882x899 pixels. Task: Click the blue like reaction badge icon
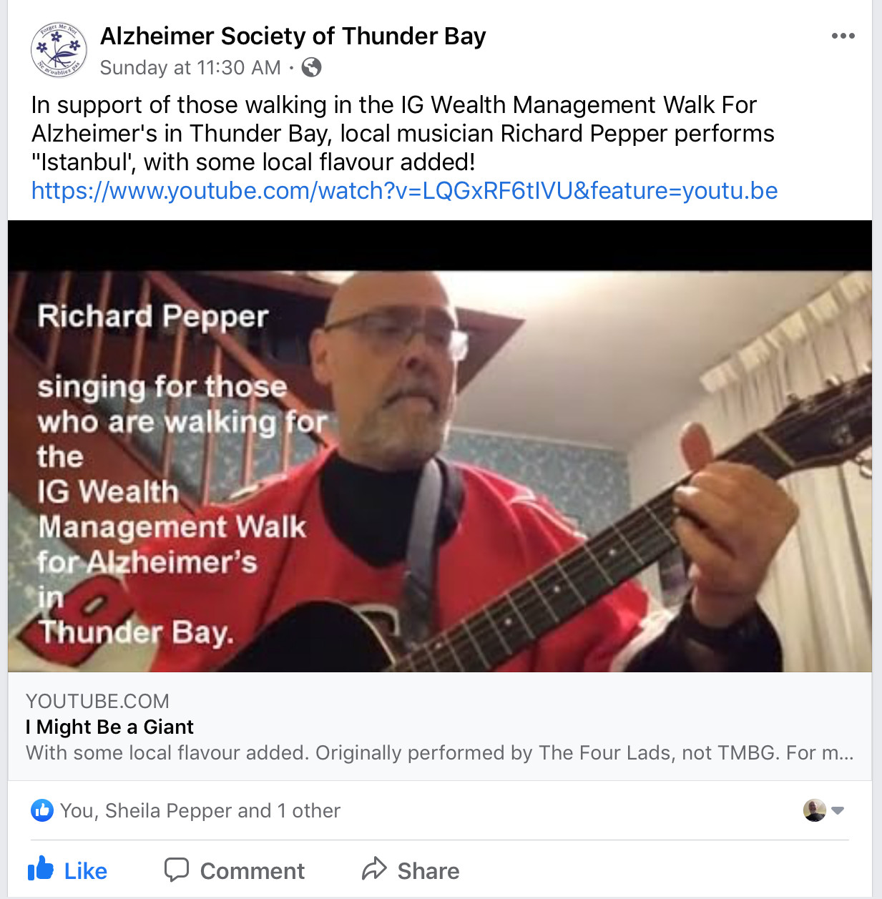click(x=42, y=810)
